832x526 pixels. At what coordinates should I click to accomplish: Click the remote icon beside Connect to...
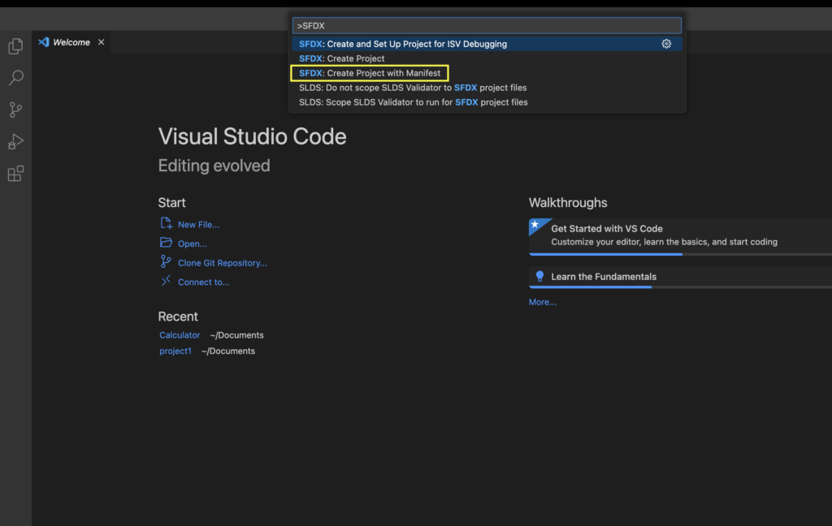tap(166, 281)
